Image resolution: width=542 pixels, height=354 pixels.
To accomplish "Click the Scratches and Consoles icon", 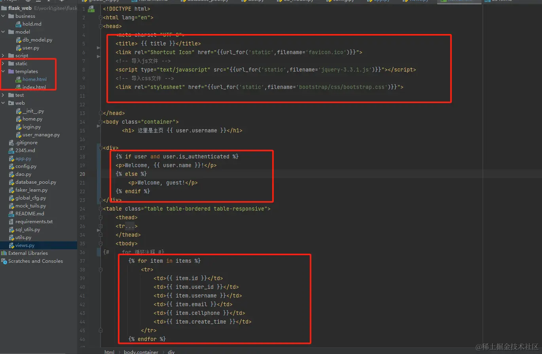I will point(4,261).
